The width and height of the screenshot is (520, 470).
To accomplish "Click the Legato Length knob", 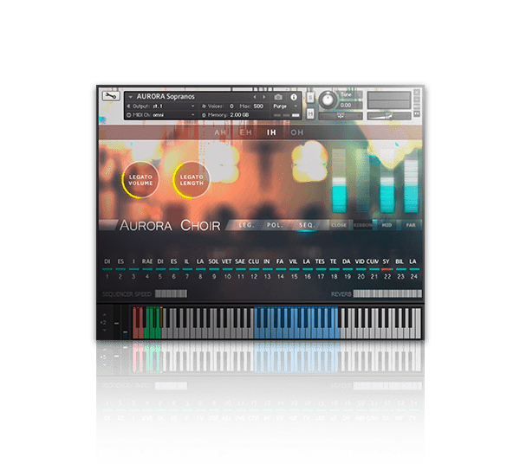I will (x=192, y=180).
